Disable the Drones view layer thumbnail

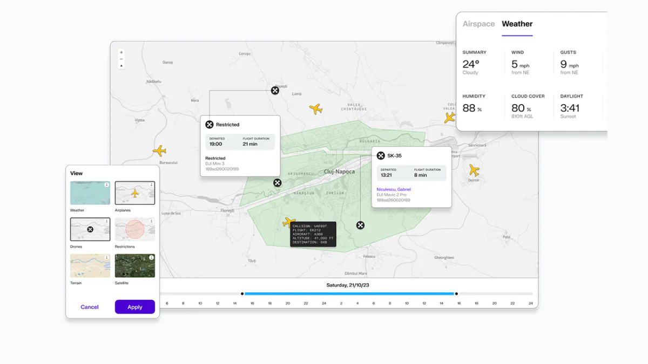90,229
